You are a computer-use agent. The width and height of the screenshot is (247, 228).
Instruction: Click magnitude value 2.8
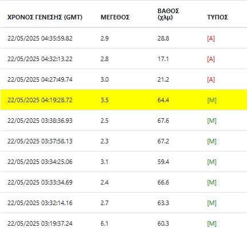tap(105, 59)
